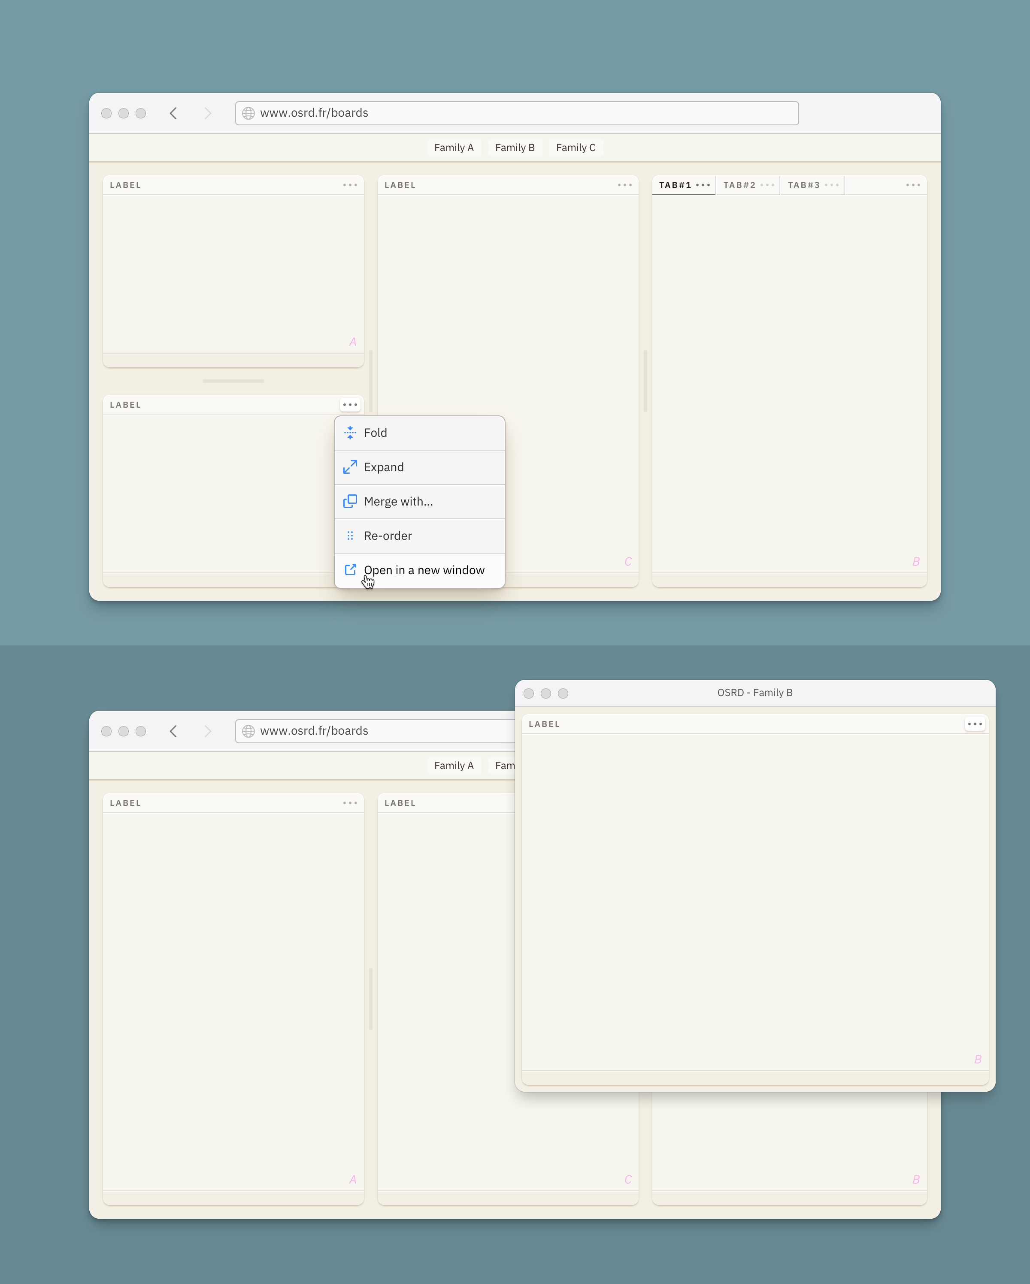Open three-dot menu in OSRD Family B window
This screenshot has width=1030, height=1284.
click(x=975, y=724)
